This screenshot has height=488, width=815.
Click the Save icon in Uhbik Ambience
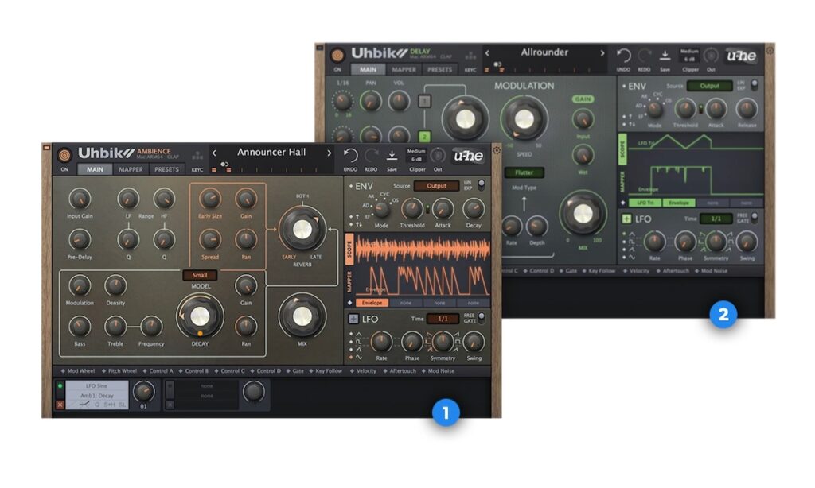[x=392, y=156]
